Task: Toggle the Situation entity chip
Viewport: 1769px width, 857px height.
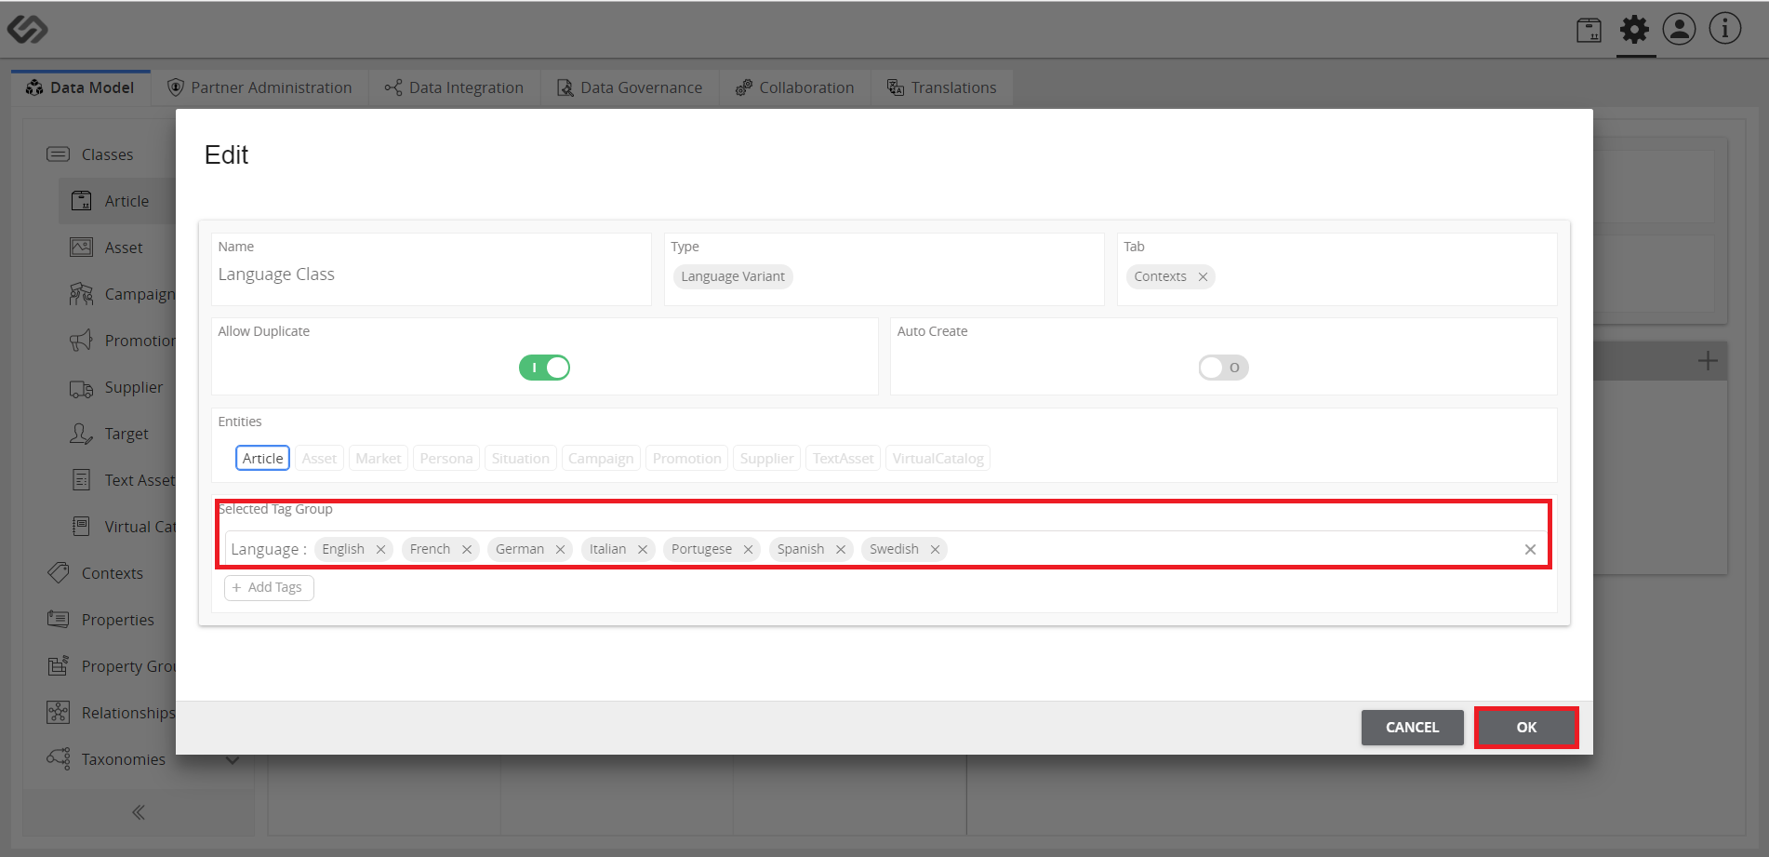Action: point(521,458)
